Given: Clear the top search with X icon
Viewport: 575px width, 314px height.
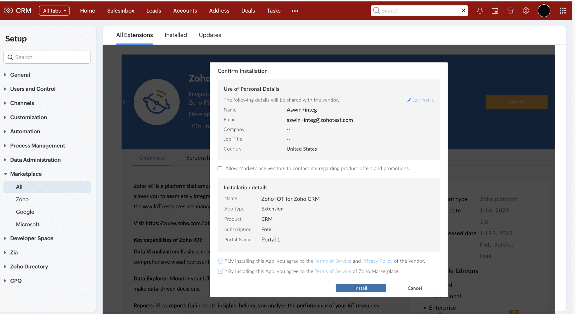Looking at the screenshot, I should (464, 11).
